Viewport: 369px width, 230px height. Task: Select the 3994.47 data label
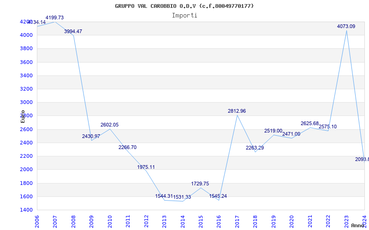coord(73,31)
